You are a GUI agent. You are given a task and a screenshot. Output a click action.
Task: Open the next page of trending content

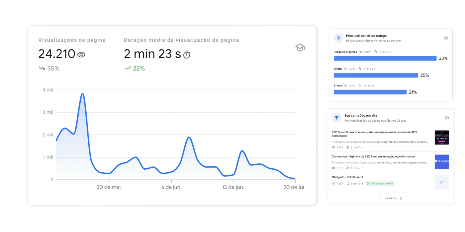pyautogui.click(x=401, y=198)
